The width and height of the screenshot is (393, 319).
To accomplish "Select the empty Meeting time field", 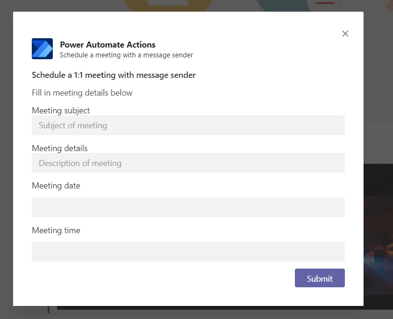I will point(188,252).
